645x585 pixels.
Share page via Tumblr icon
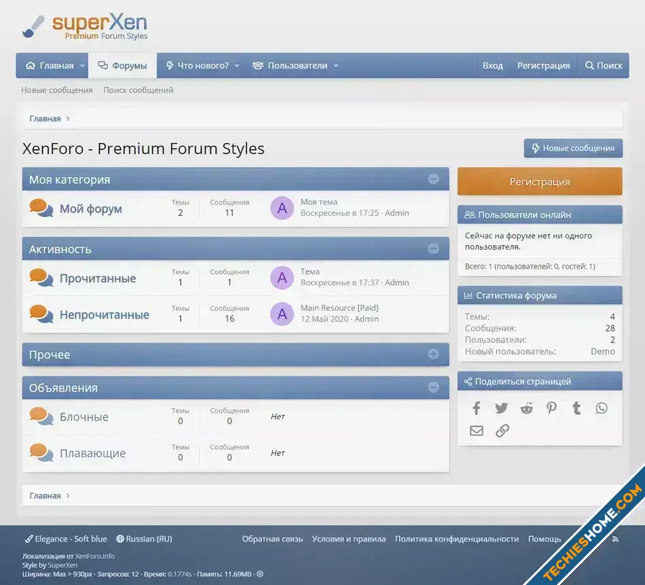576,409
